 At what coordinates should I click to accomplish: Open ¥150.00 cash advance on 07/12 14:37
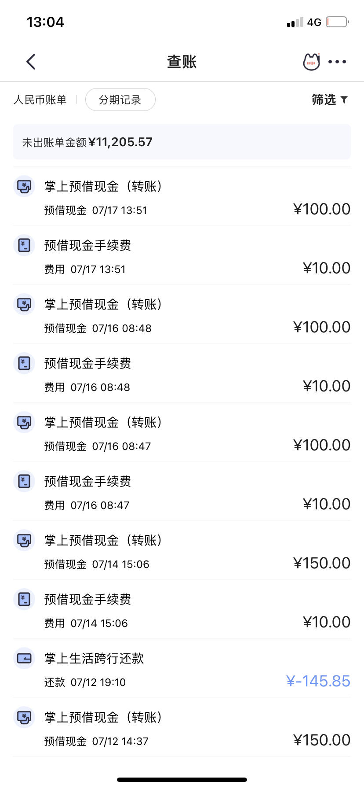(182, 727)
